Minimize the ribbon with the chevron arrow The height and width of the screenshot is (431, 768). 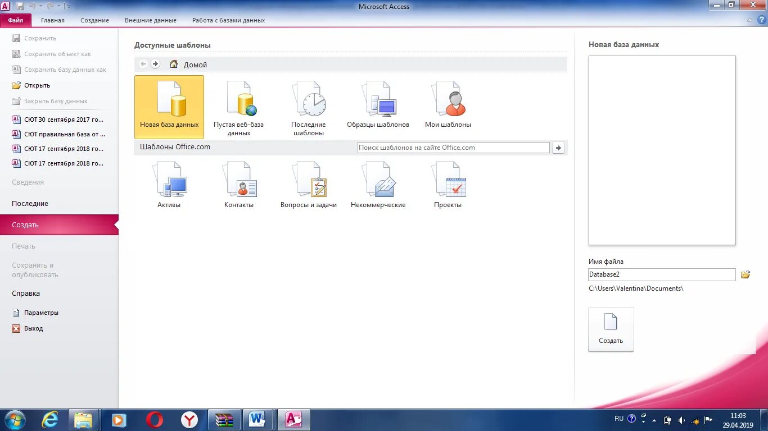click(x=749, y=20)
